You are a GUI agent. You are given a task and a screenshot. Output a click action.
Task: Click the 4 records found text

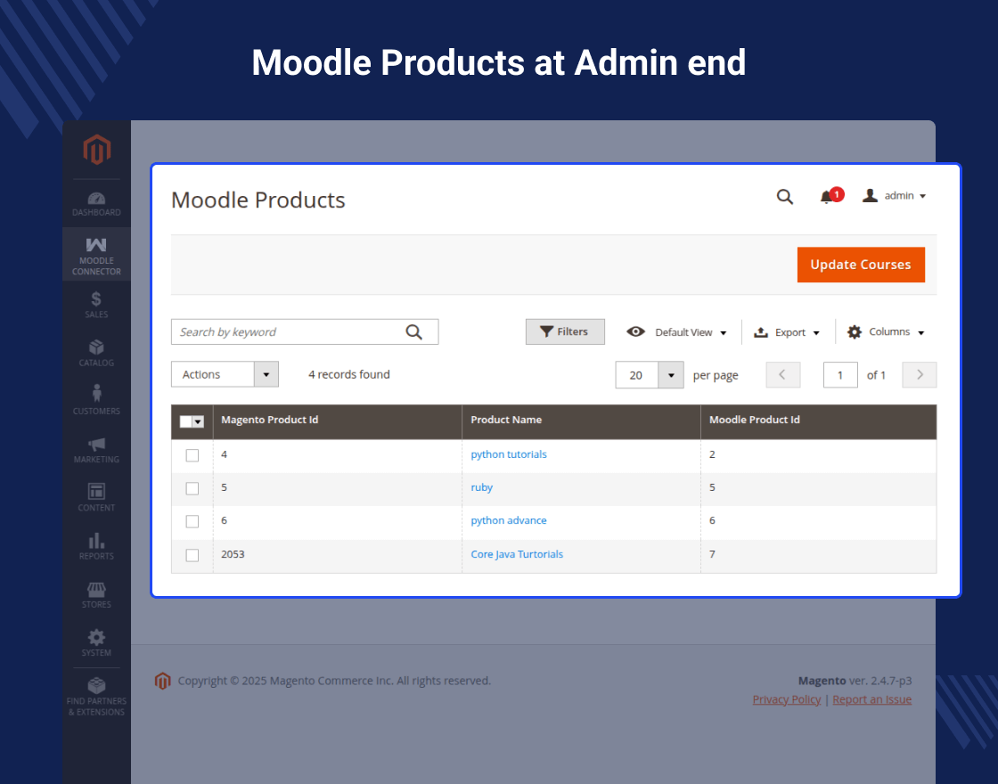click(349, 374)
